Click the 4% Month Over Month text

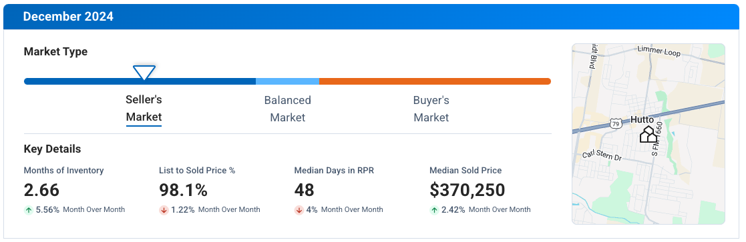[x=345, y=210]
